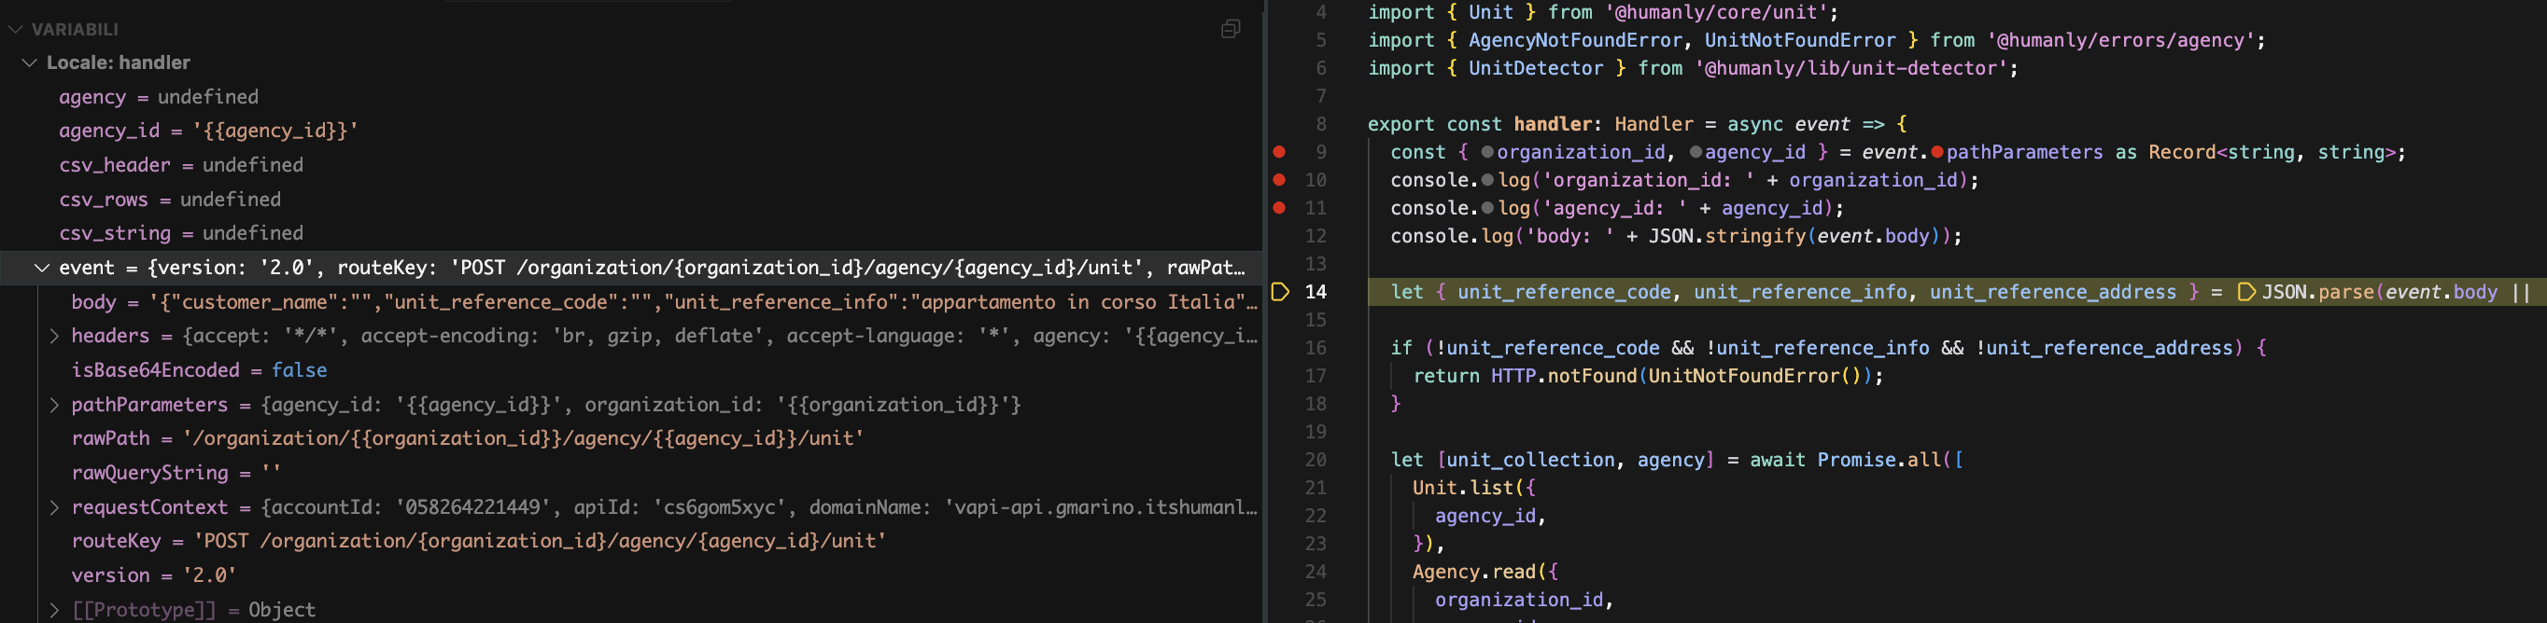Select isBase64Encoded = false row
This screenshot has width=2547, height=623.
(633, 370)
